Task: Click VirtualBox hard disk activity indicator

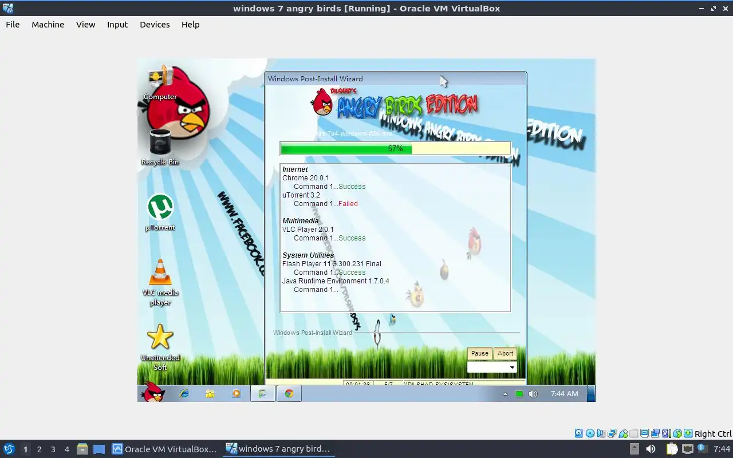Action: (x=579, y=433)
